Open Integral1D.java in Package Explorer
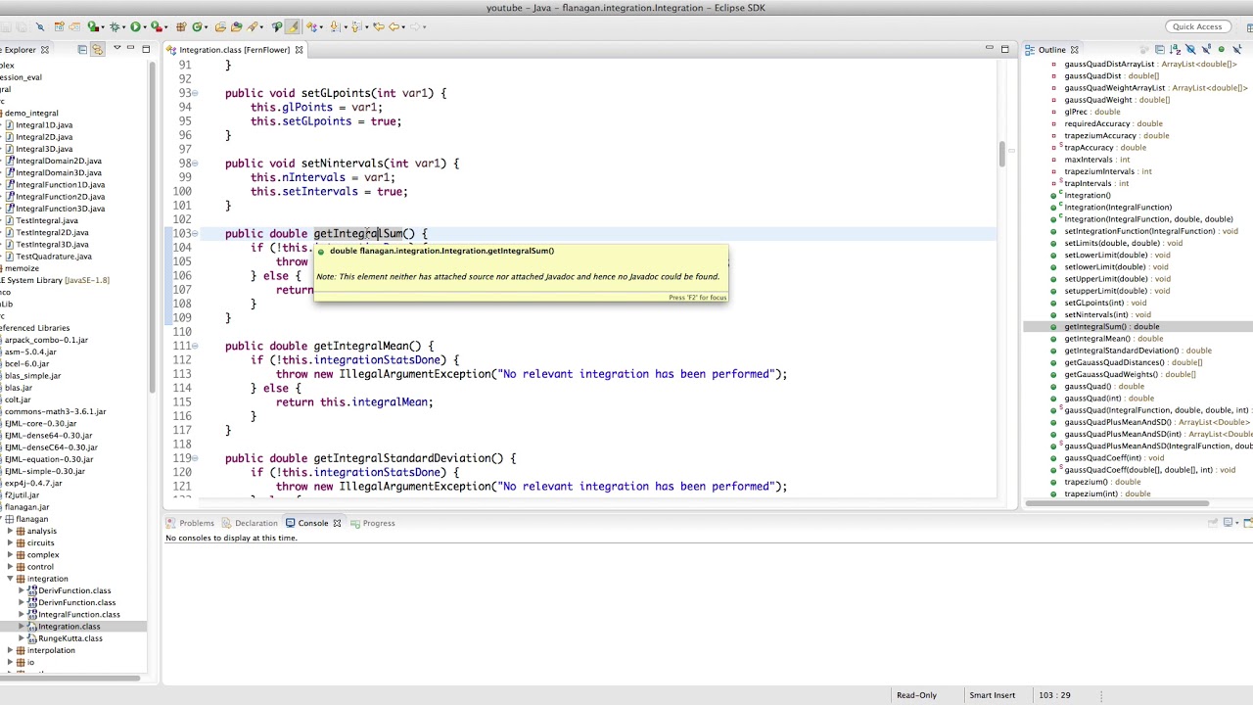1253x705 pixels. click(44, 124)
